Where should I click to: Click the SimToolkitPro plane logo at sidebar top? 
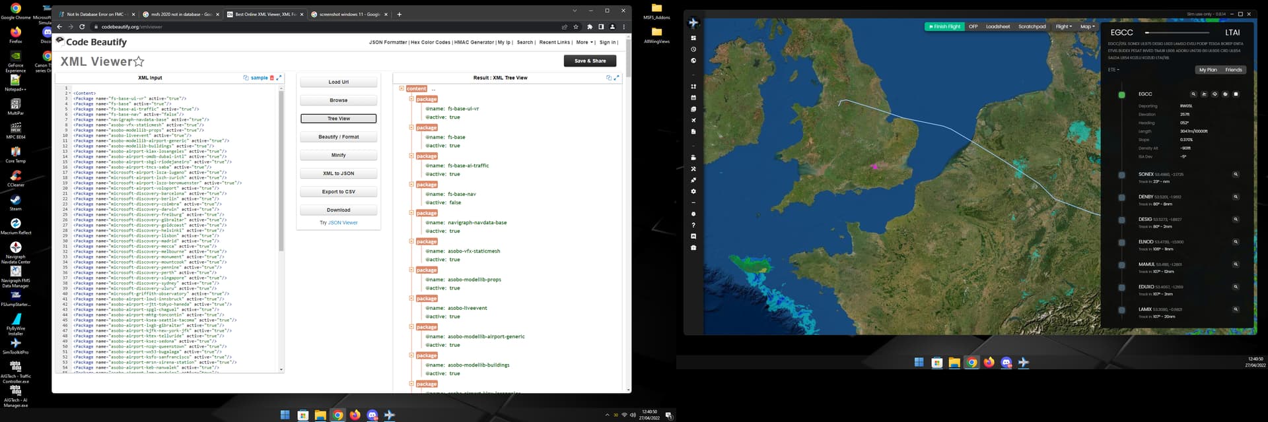(x=693, y=22)
